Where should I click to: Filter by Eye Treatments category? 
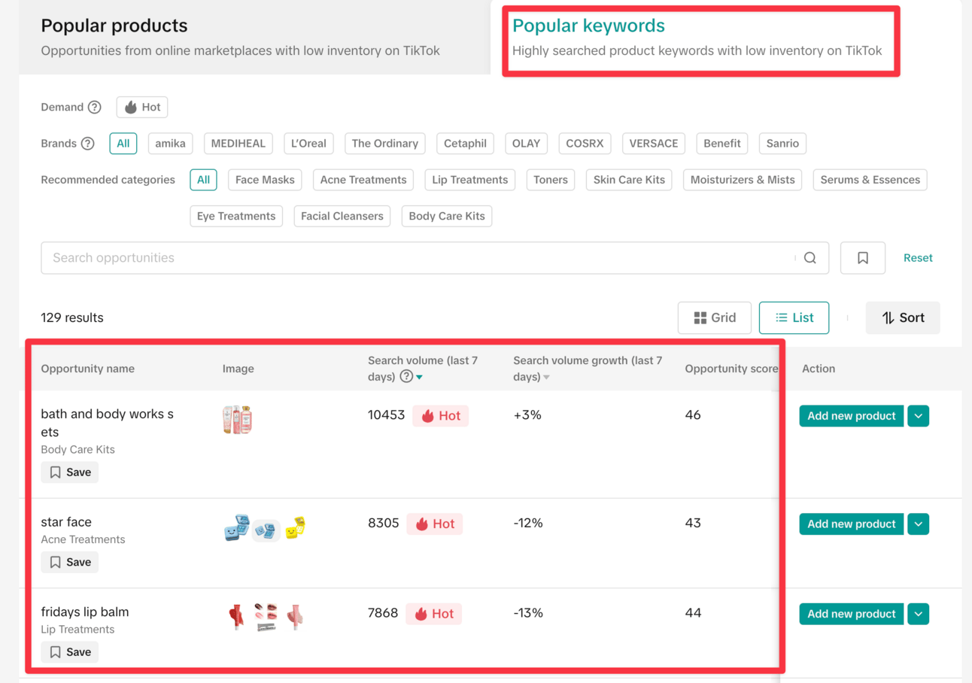point(236,216)
